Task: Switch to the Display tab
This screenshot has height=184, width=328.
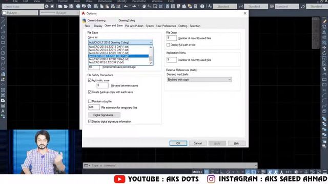Action: click(98, 26)
